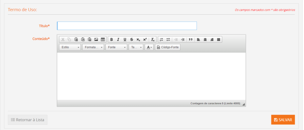Open the Formatação dropdown
Screen dimensions: 304x130
click(93, 47)
